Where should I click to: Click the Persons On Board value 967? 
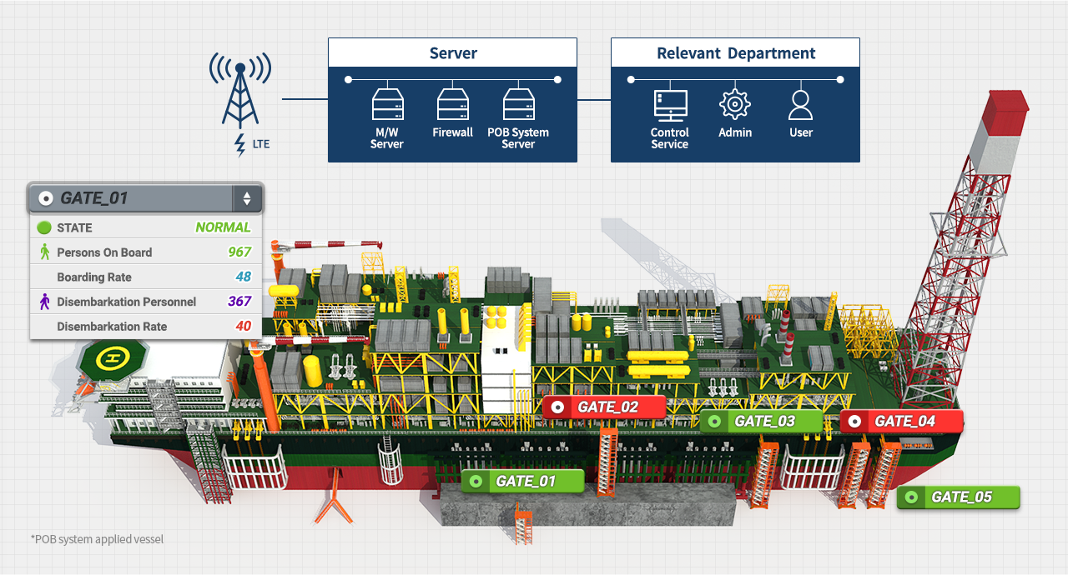(239, 252)
